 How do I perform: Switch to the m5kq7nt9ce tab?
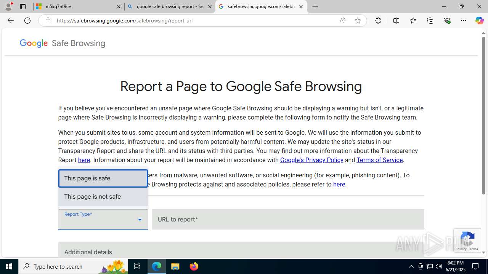coord(79,6)
